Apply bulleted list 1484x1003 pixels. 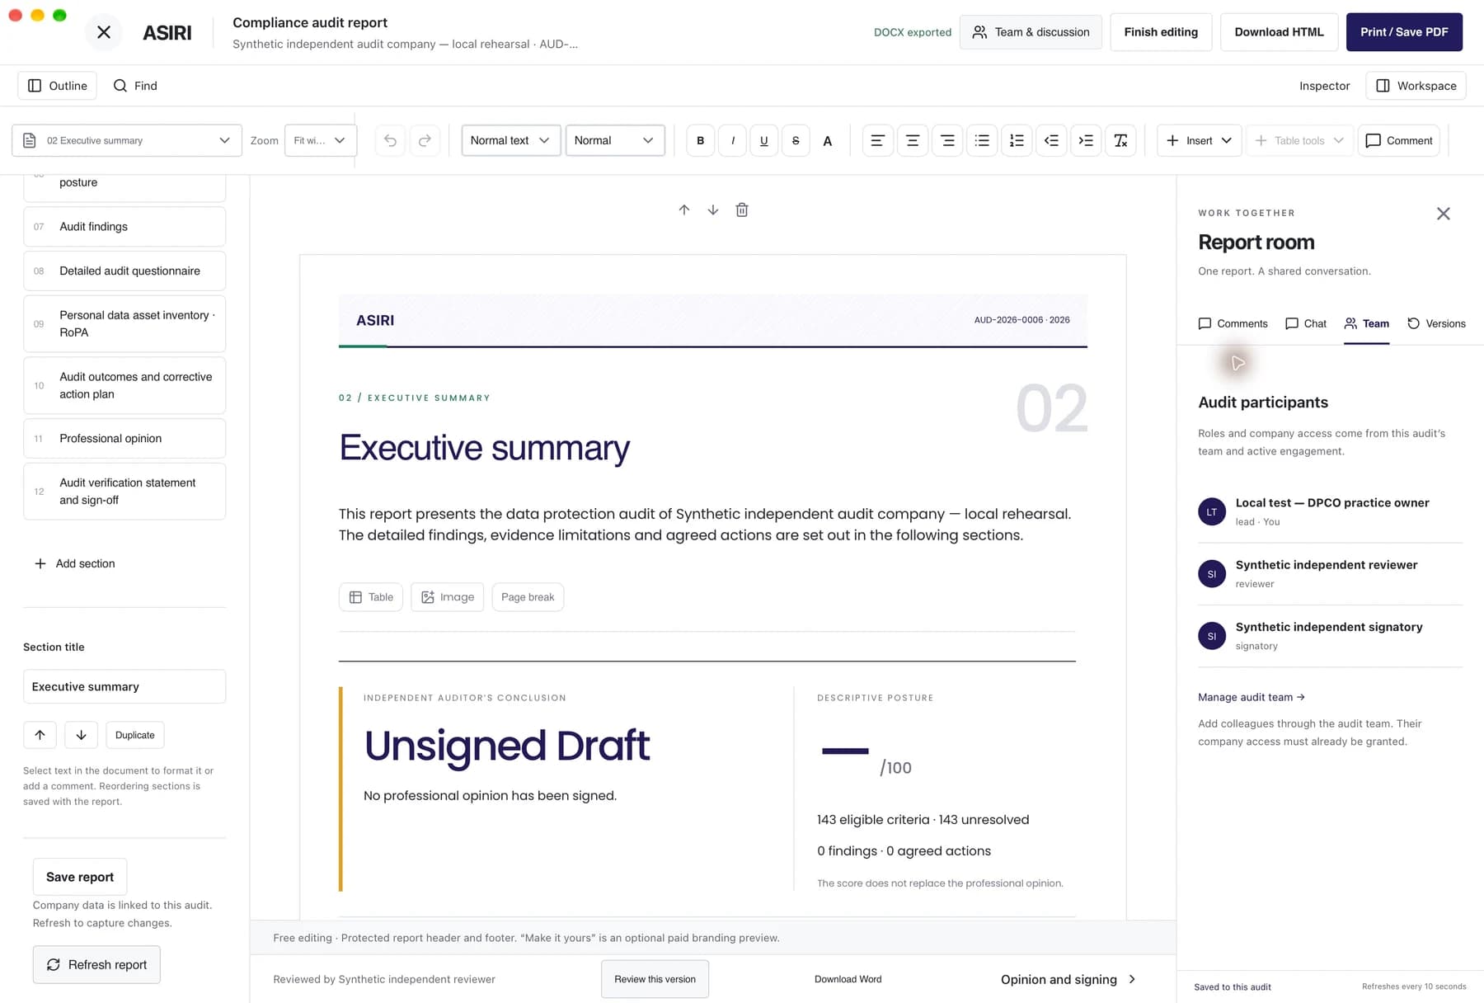point(982,140)
